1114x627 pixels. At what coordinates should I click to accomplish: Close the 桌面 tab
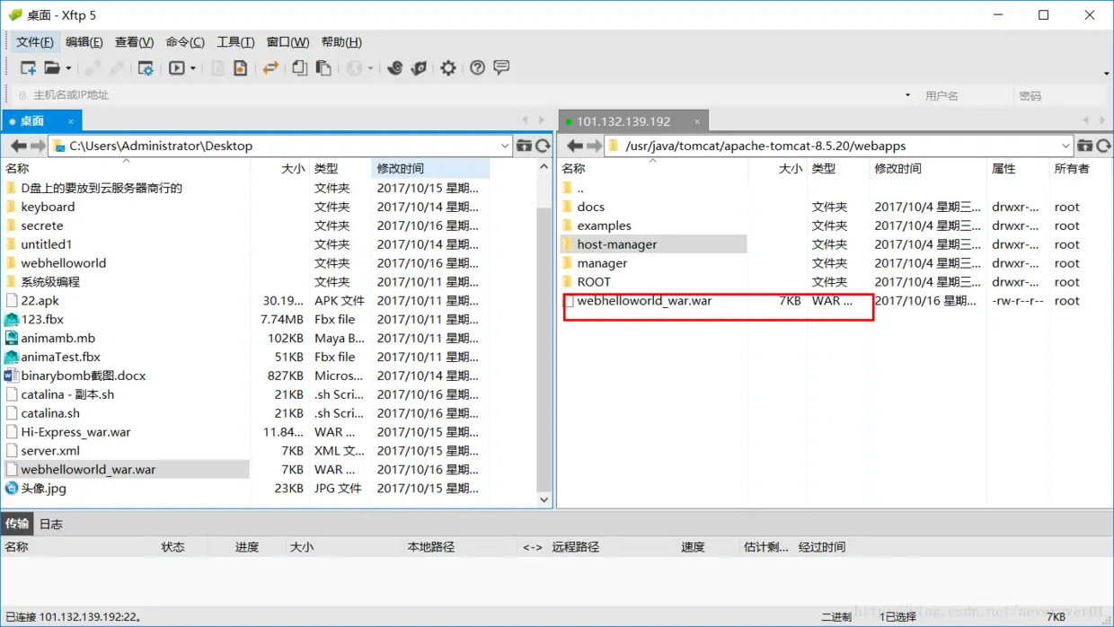click(71, 120)
